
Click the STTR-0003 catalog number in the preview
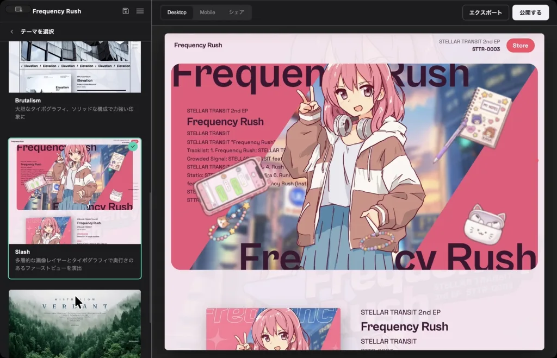coord(486,49)
